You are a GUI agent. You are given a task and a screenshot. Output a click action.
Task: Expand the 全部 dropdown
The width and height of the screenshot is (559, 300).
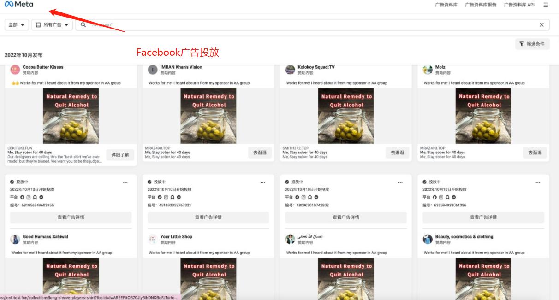coord(17,25)
